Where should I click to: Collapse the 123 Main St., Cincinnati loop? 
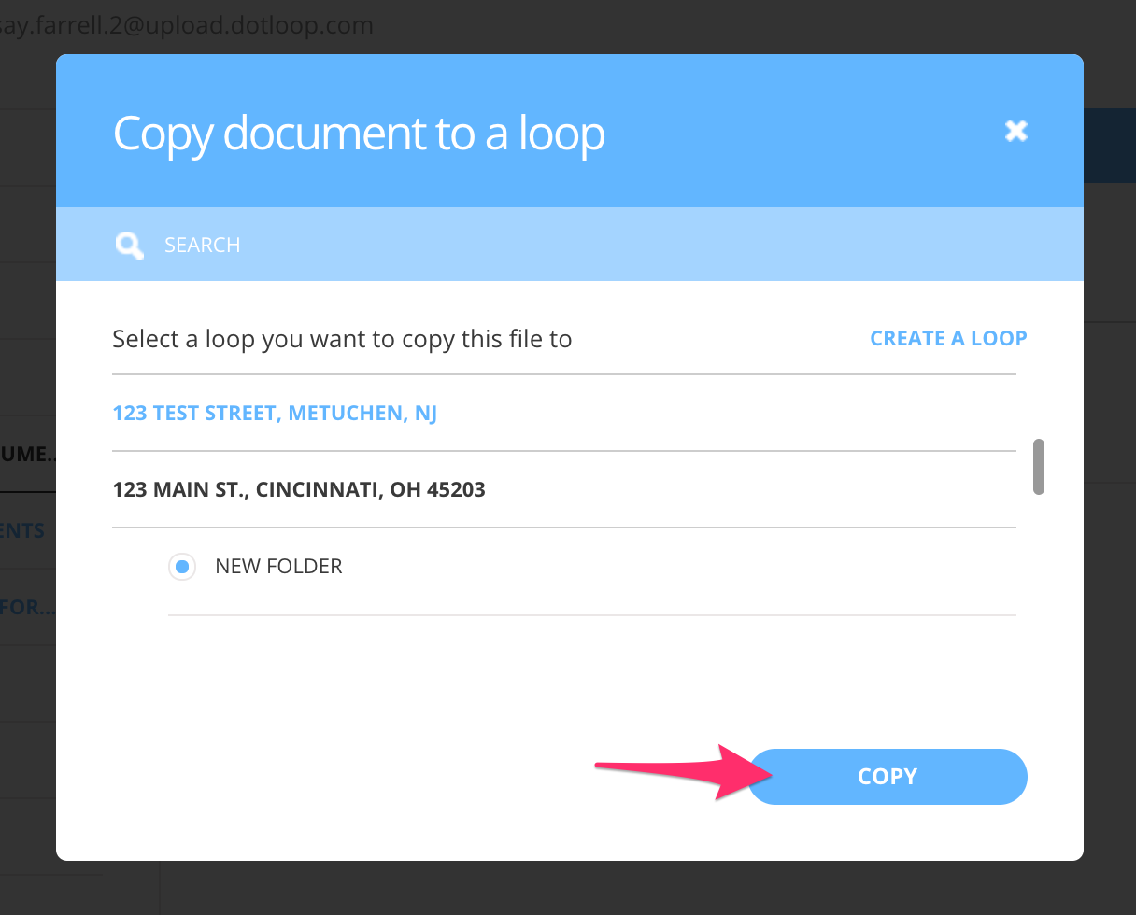coord(298,489)
